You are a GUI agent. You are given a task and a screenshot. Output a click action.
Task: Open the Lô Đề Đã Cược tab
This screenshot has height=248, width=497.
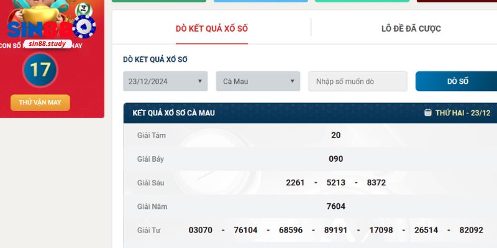[411, 29]
